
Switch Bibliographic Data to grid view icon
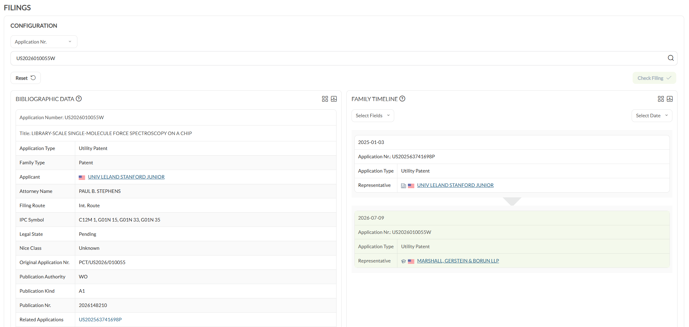click(x=325, y=99)
